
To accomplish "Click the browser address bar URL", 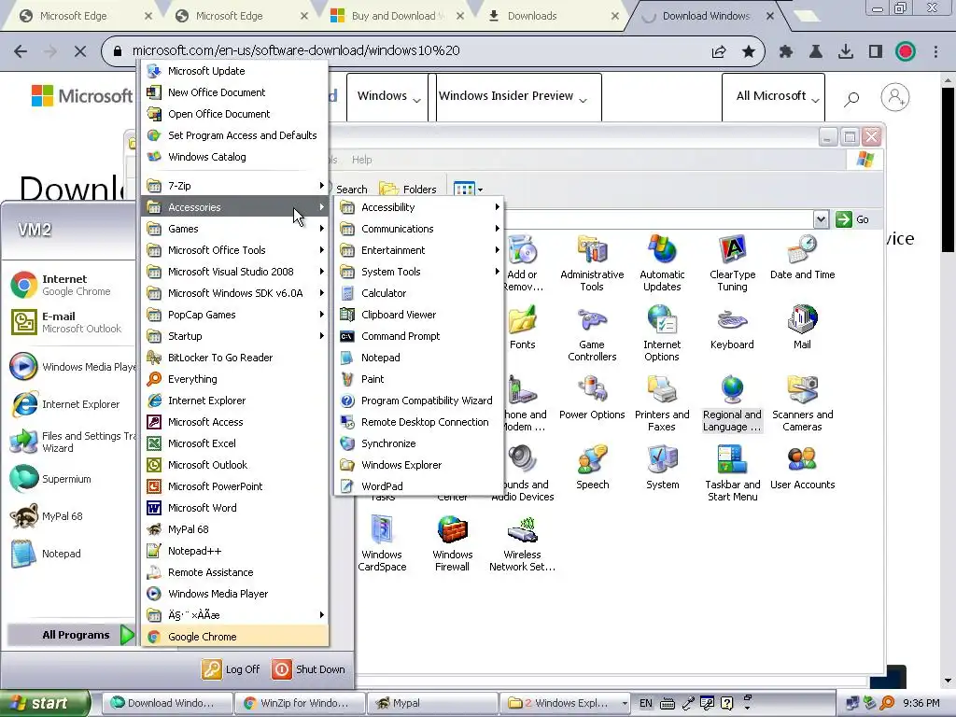I will point(296,50).
